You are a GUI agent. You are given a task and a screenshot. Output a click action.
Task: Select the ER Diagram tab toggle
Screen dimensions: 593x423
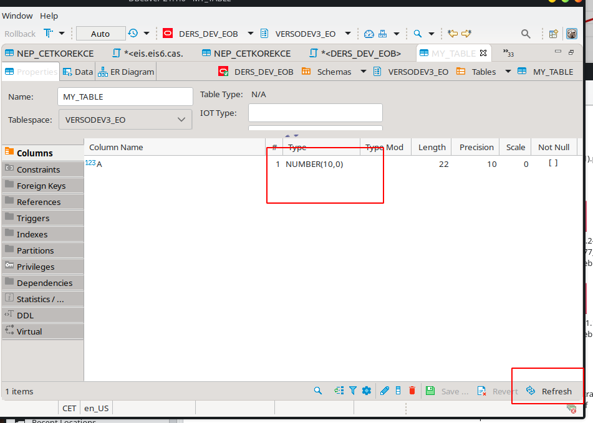coord(125,72)
